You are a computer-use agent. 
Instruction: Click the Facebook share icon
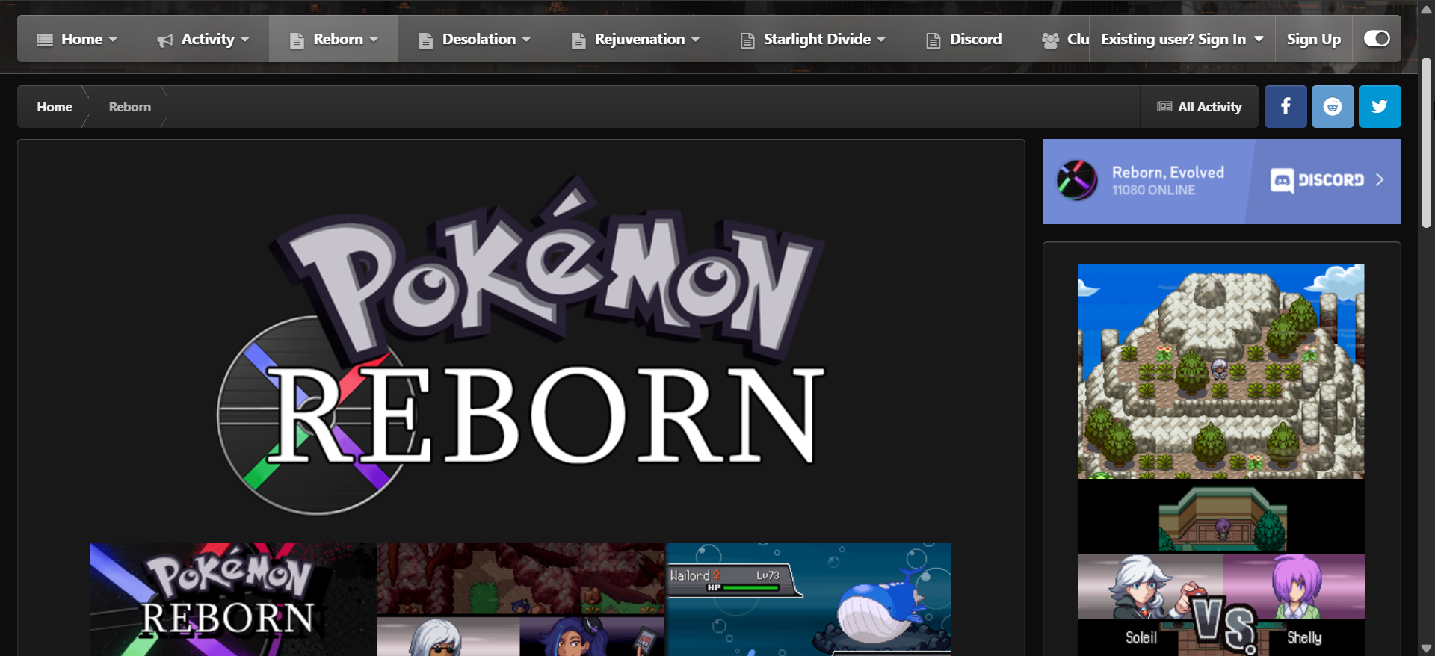click(x=1285, y=107)
